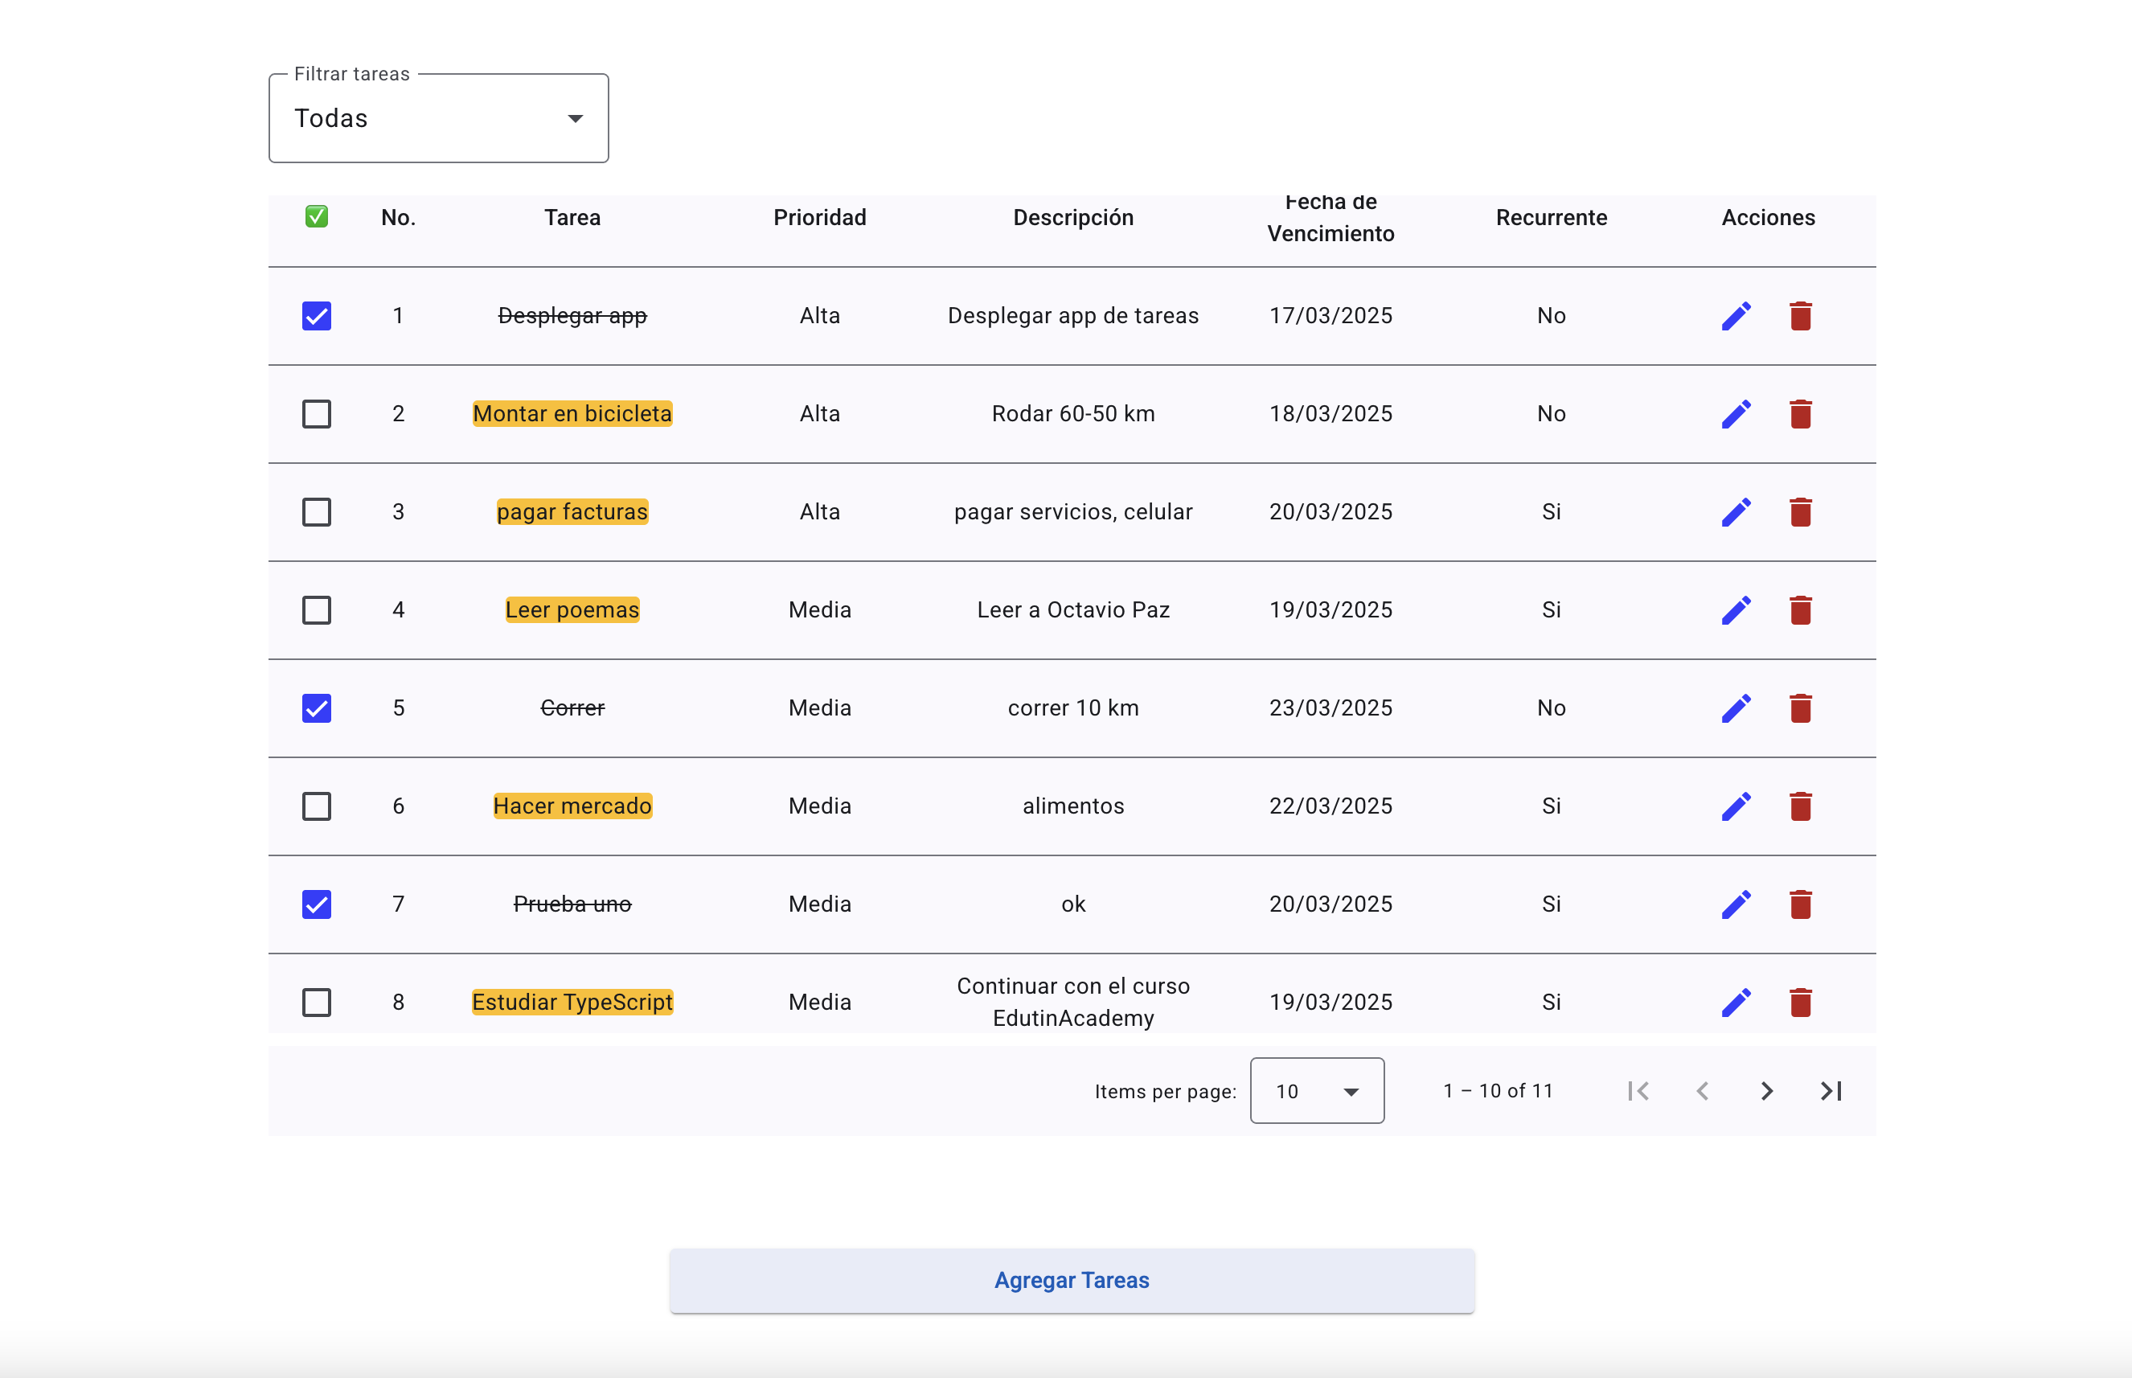
Task: Click the description Continuar con el curso EdutinAcademy
Action: coord(1072,1003)
